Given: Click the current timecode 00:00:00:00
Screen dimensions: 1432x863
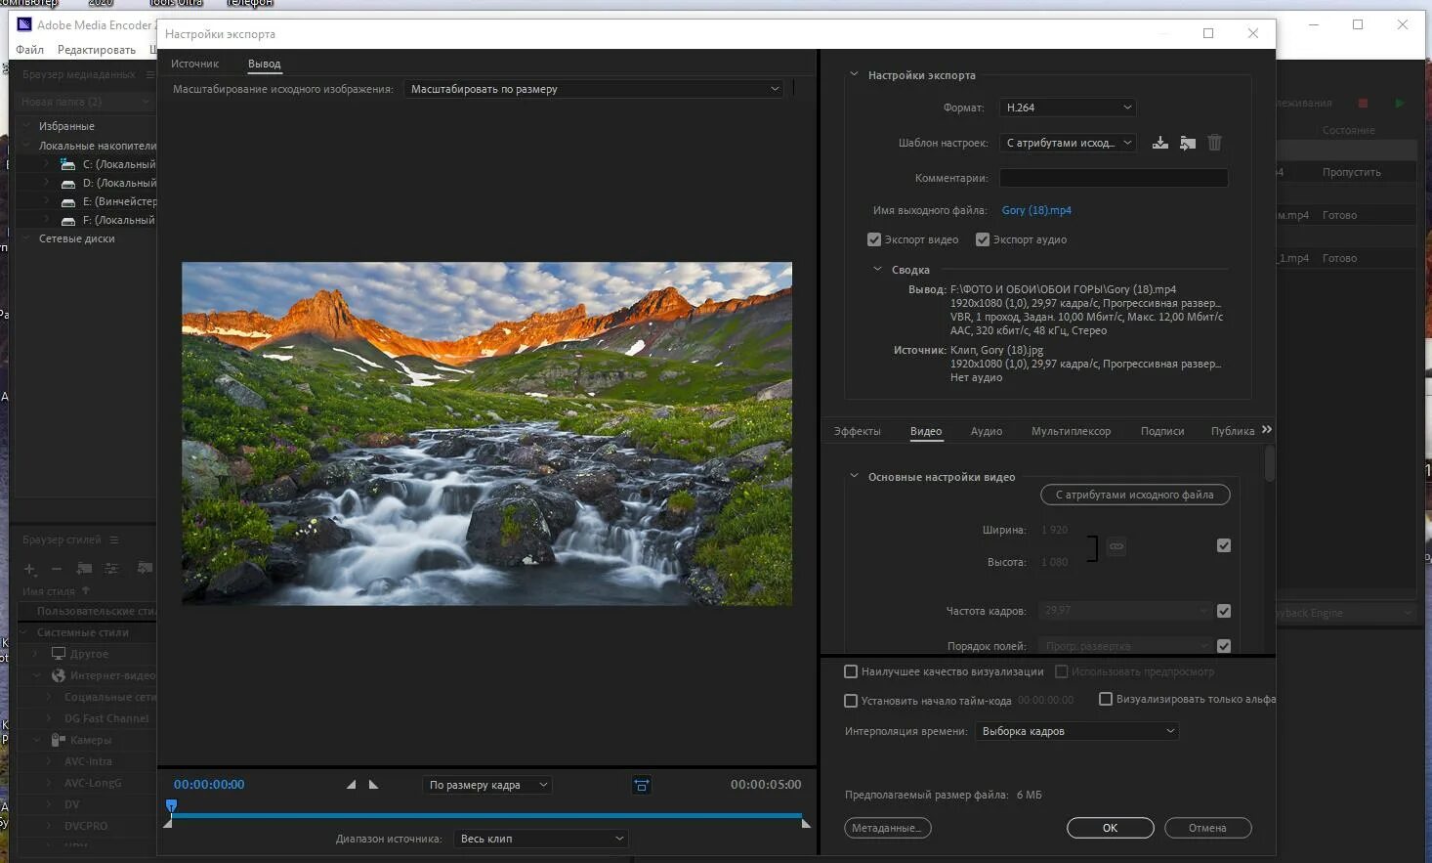Looking at the screenshot, I should tap(209, 784).
